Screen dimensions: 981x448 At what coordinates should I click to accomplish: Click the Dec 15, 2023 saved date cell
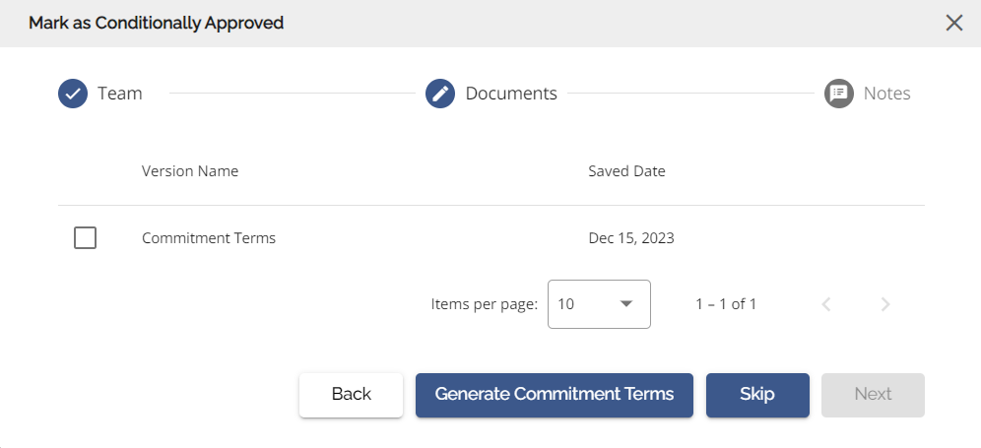pos(631,238)
